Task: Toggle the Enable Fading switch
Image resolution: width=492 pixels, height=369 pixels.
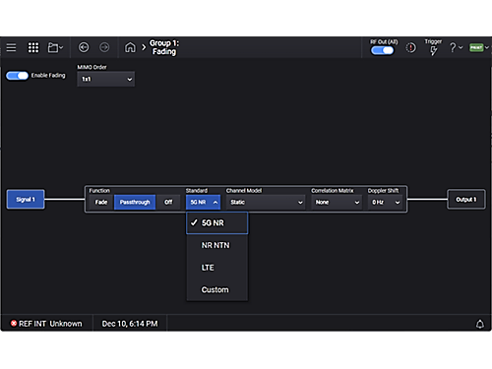Action: 17,76
